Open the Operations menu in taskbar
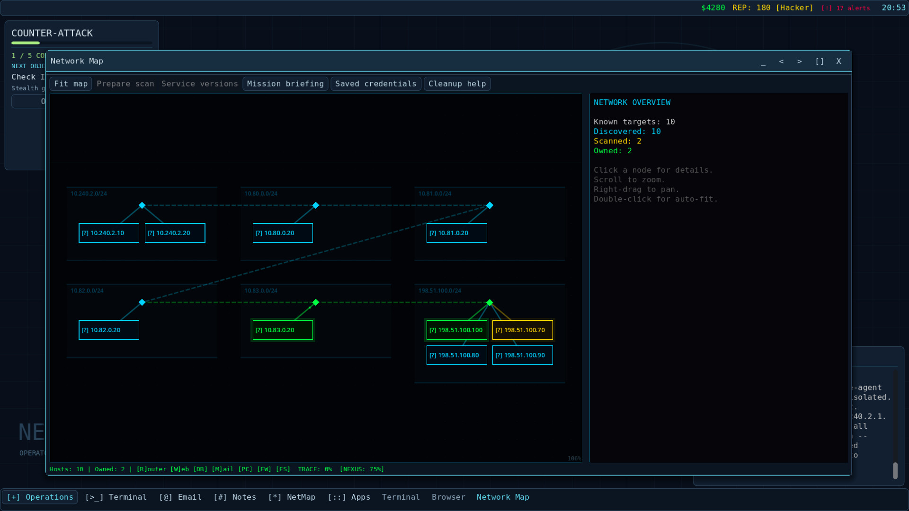 click(x=40, y=497)
